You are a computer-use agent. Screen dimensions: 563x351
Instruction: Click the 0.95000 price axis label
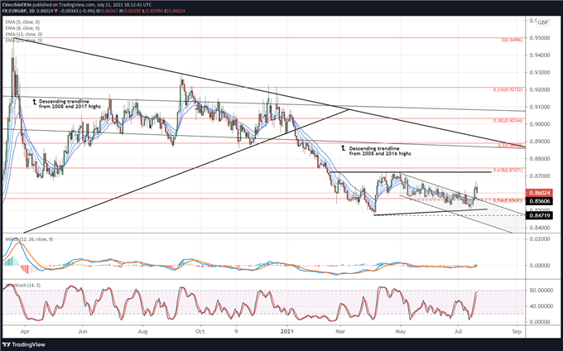(x=539, y=38)
